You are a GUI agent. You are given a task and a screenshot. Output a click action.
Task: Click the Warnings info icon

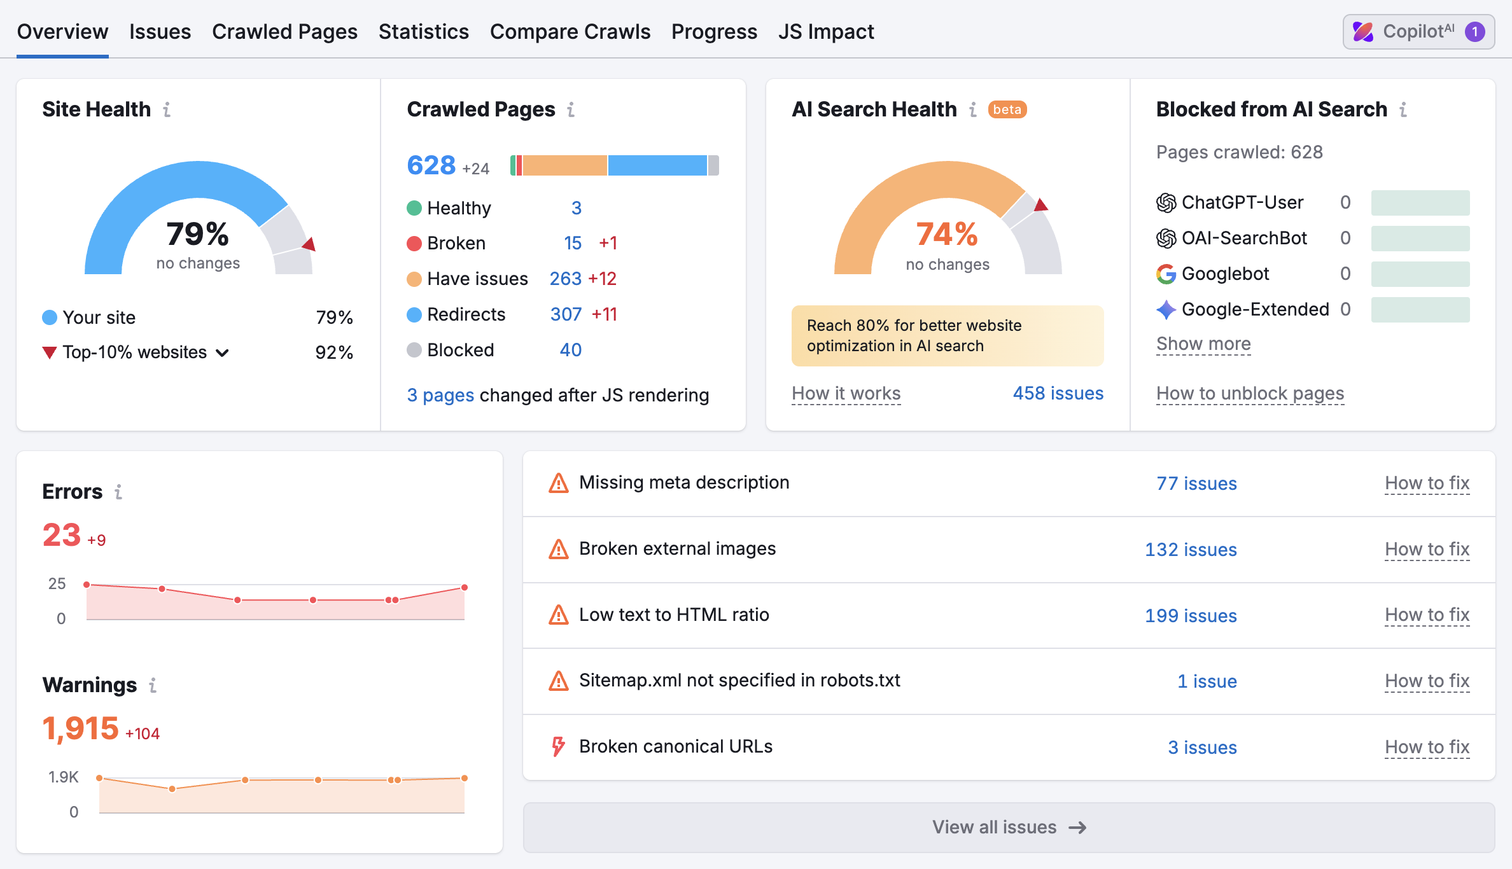[x=151, y=686]
